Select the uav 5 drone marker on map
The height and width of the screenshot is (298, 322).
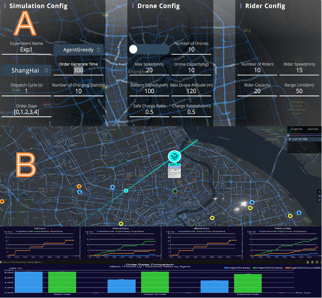point(174,156)
